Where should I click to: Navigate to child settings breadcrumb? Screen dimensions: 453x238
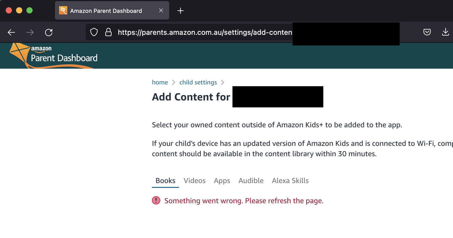[x=198, y=82]
